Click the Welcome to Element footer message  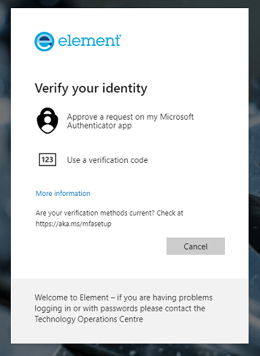[124, 308]
